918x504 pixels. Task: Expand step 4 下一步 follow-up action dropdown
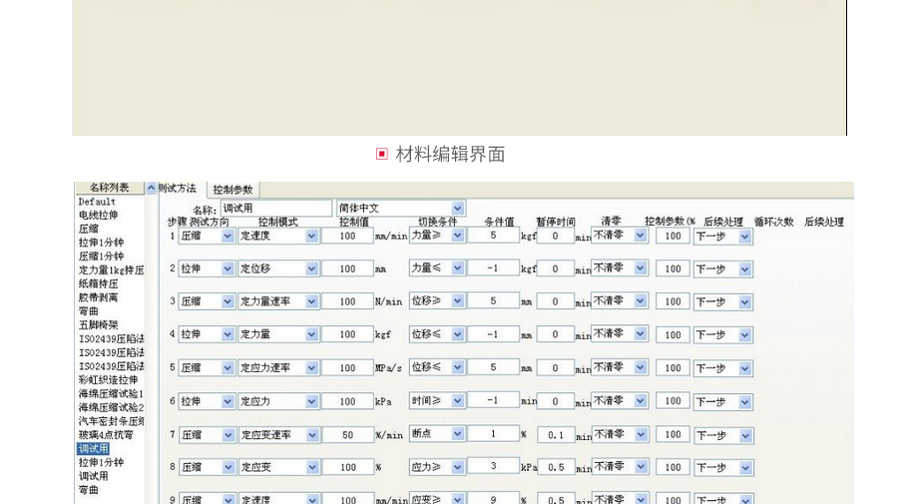744,335
